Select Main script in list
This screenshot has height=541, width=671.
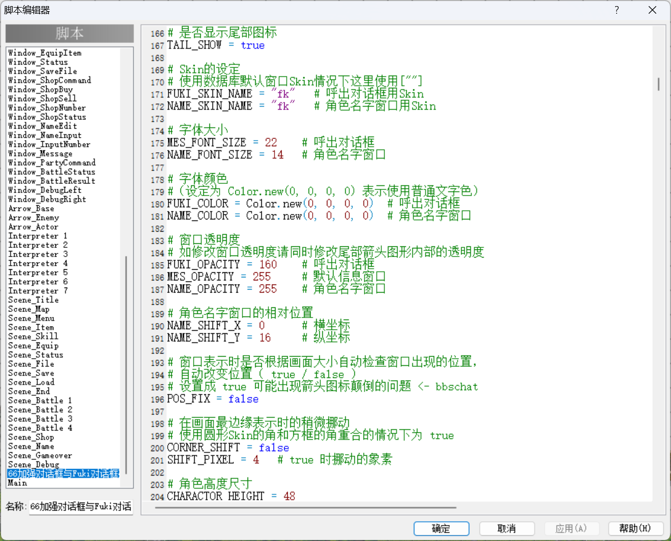point(17,483)
